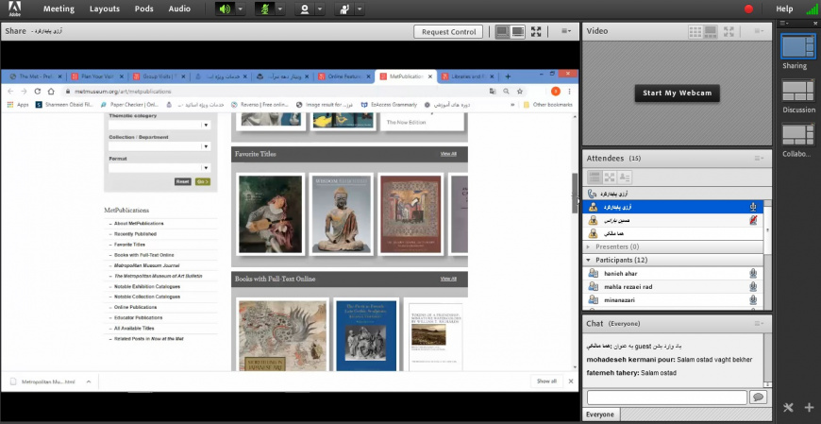
Task: Click Start My Webcam button
Action: [x=676, y=93]
